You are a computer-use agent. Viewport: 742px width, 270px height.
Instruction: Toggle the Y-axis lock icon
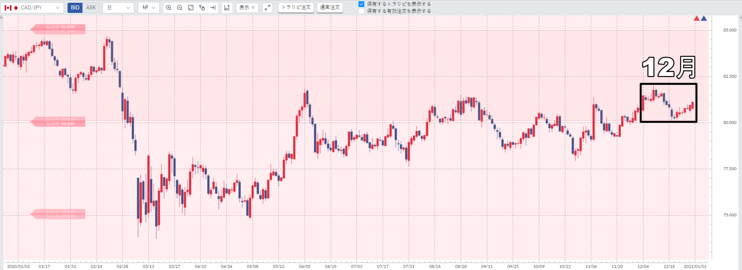[x=202, y=7]
